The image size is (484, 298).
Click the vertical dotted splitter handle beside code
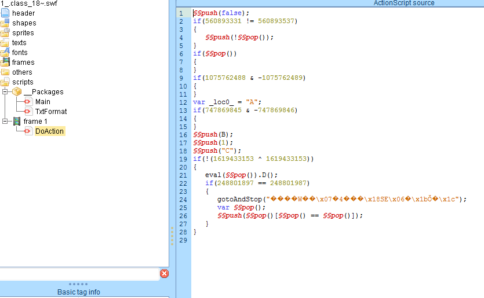click(172, 236)
